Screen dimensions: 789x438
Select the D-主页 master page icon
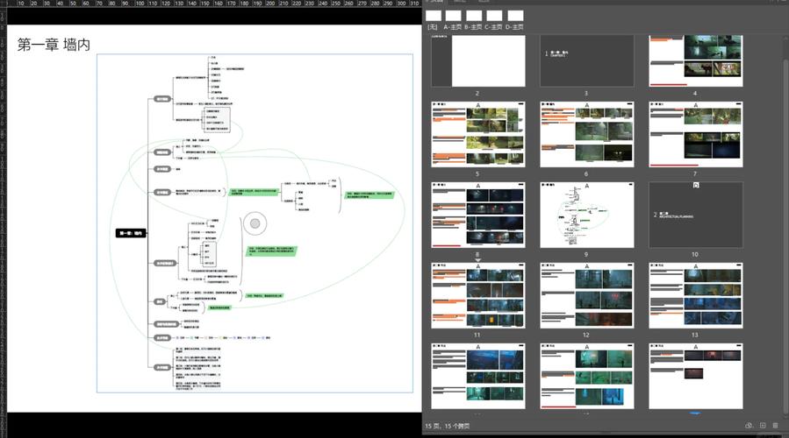515,16
